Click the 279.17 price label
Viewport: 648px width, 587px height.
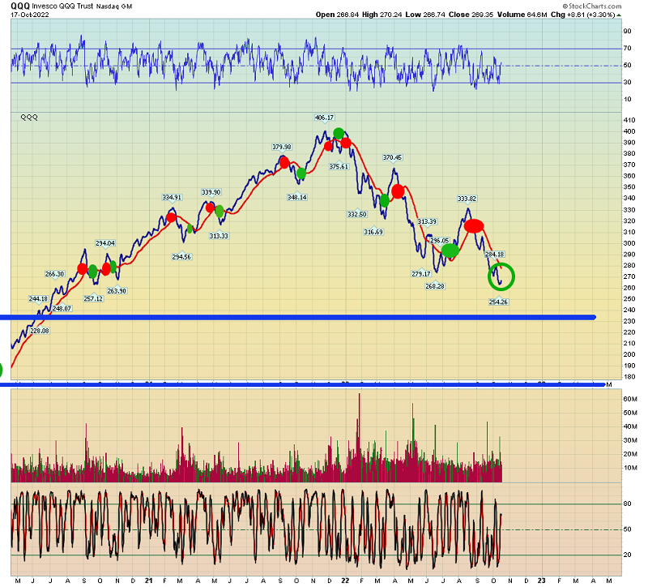pos(421,274)
